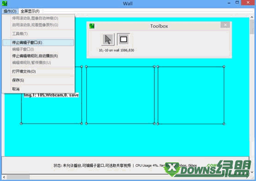Open the 全屏显示(F) menu
Screen dimensions: 256x181
pos(30,11)
